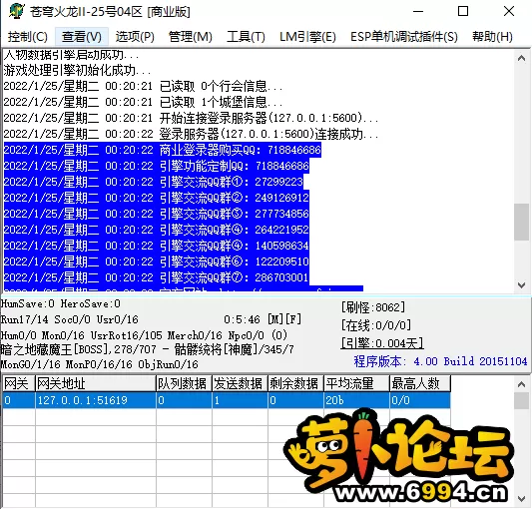Click the [在线:0/0/0] status label
Image resolution: width=532 pixels, height=509 pixels.
pos(376,325)
